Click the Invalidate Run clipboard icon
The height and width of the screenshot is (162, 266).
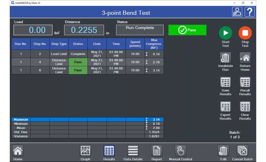[226, 58]
